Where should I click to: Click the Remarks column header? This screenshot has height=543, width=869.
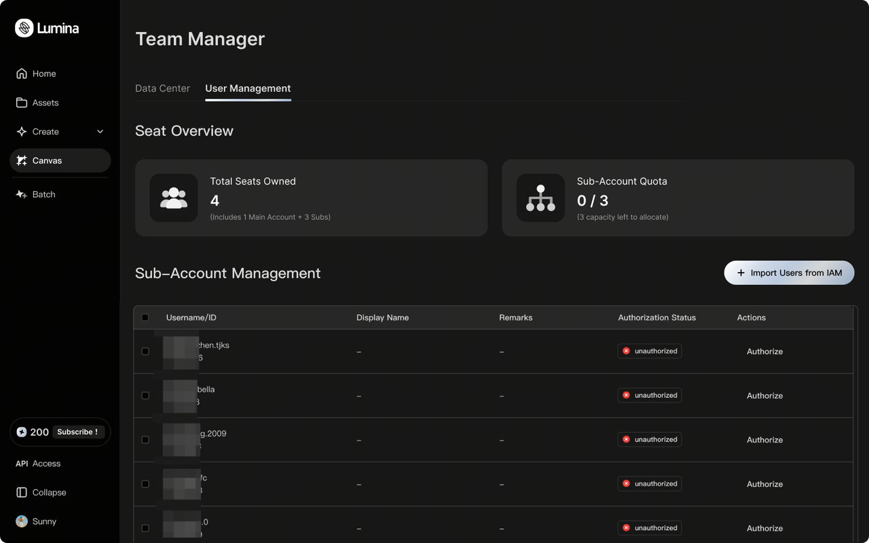pos(516,318)
